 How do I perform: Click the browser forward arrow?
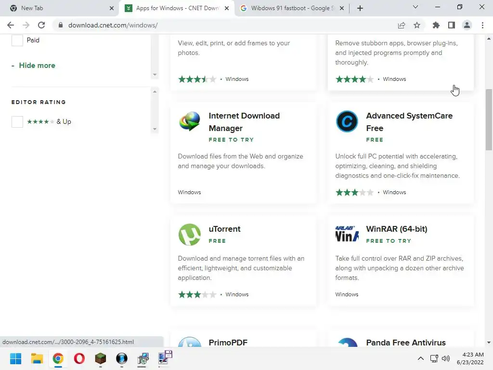26,25
